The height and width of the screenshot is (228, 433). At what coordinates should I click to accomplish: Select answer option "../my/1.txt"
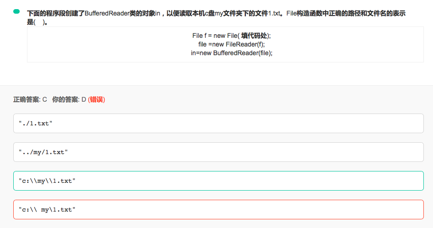(219, 152)
